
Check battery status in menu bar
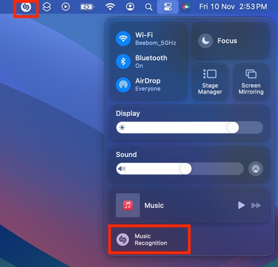(87, 7)
